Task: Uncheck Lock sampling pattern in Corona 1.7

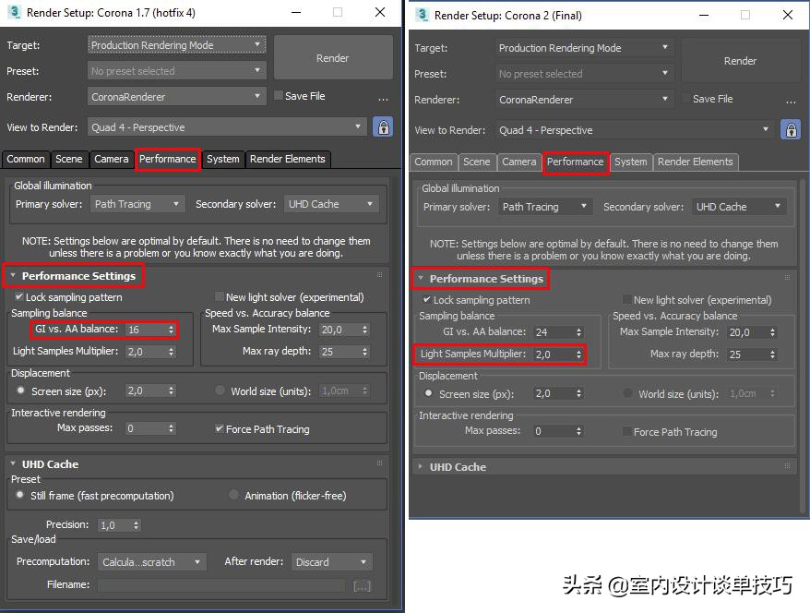Action: pyautogui.click(x=19, y=296)
